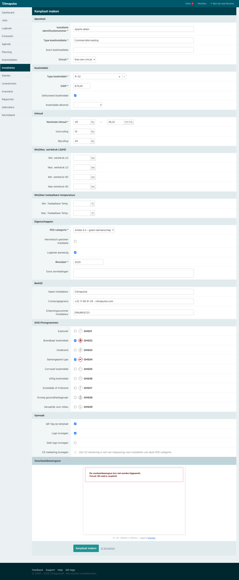Open Forecasts in sidebar
The image size is (239, 580).
coord(15,36)
